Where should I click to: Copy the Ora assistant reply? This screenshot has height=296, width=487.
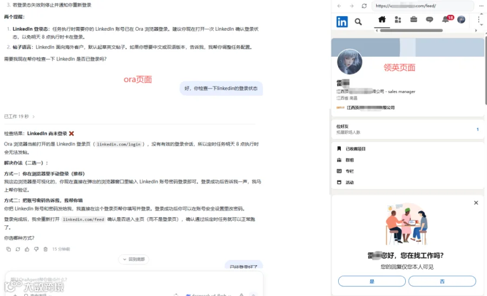(x=8, y=249)
